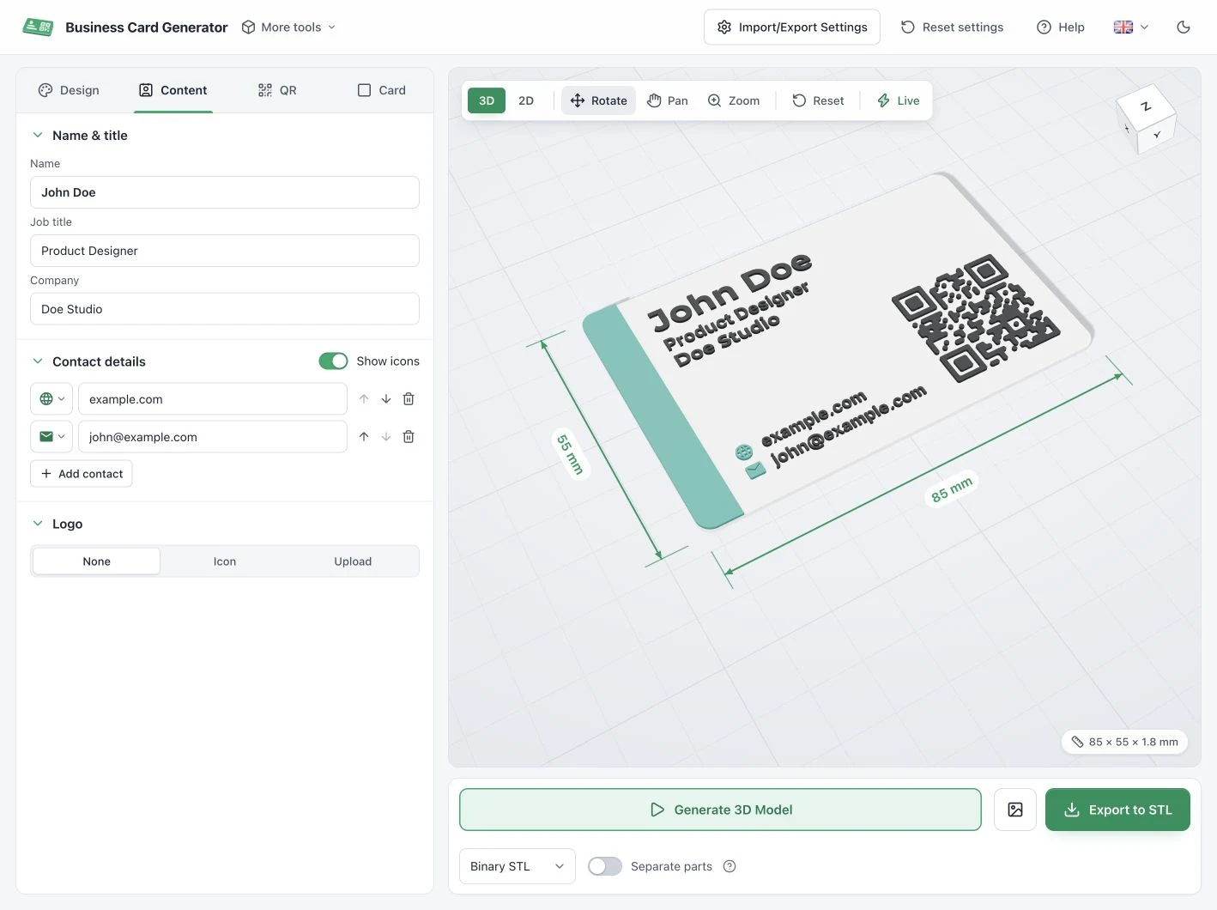Switch preview to 2D mode
This screenshot has height=910, width=1217.
pyautogui.click(x=526, y=100)
